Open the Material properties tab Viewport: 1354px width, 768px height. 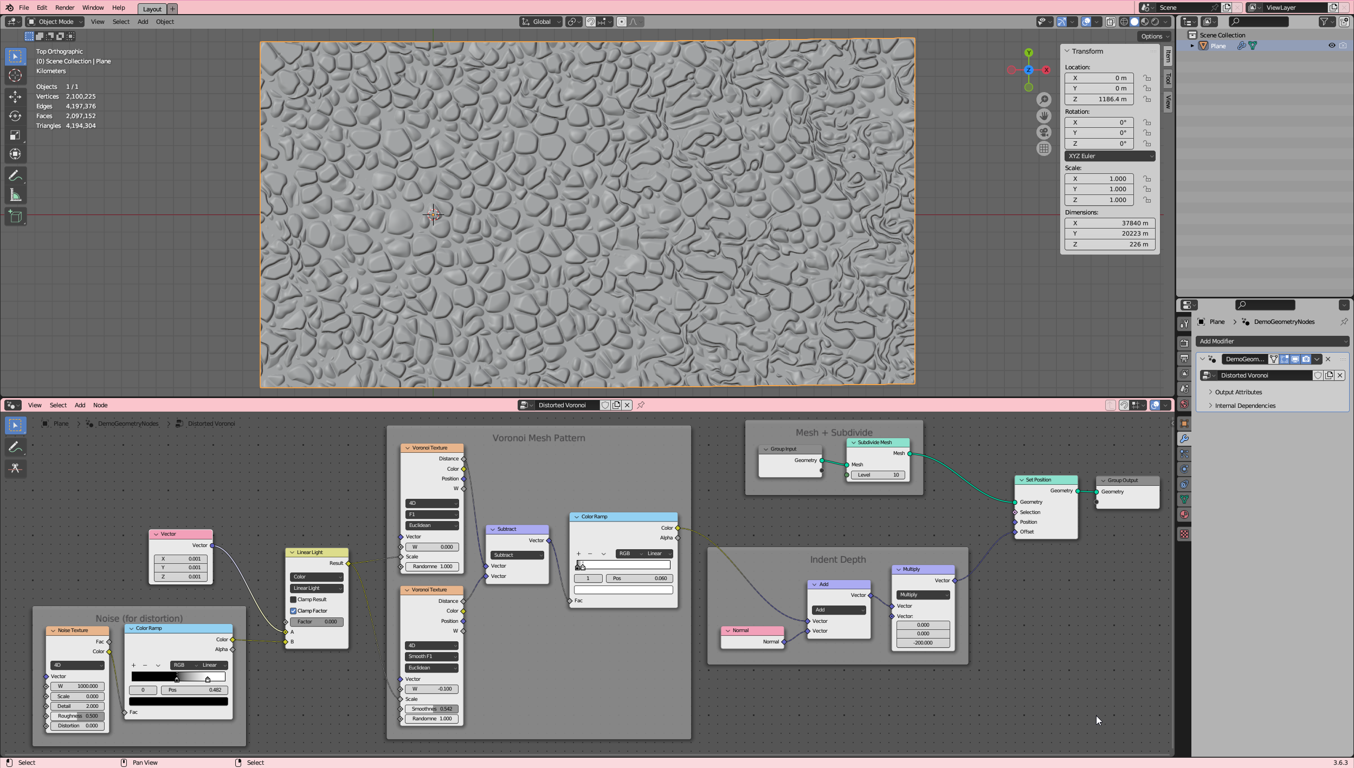[x=1184, y=515]
